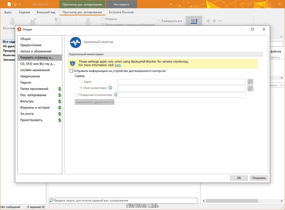This screenshot has width=285, height=210.
Task: Select the Адрес radio button
Action: click(x=81, y=82)
